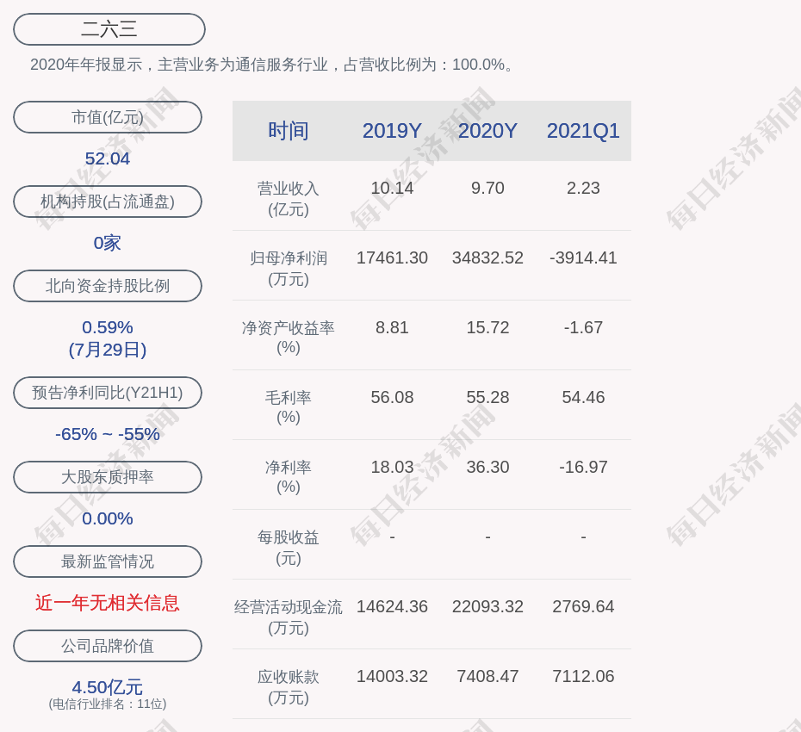Select ROE value 15.72
Image resolution: width=801 pixels, height=732 pixels.
pos(487,327)
